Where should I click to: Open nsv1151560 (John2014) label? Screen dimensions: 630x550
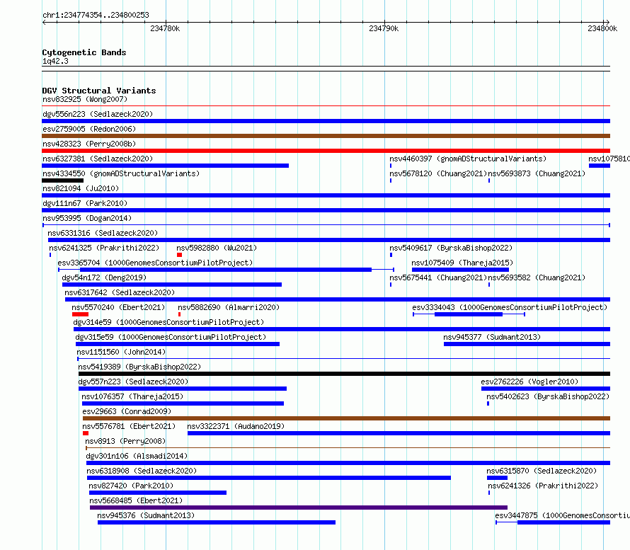[121, 352]
